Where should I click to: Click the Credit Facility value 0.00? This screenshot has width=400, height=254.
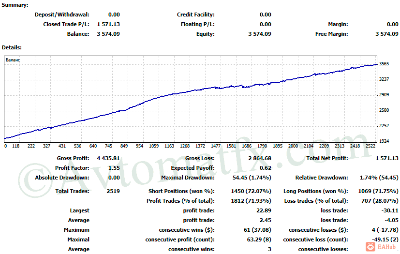coord(266,15)
